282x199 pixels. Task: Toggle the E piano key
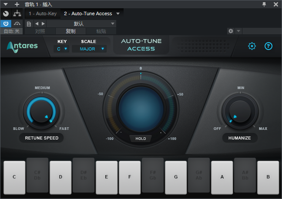(107, 177)
